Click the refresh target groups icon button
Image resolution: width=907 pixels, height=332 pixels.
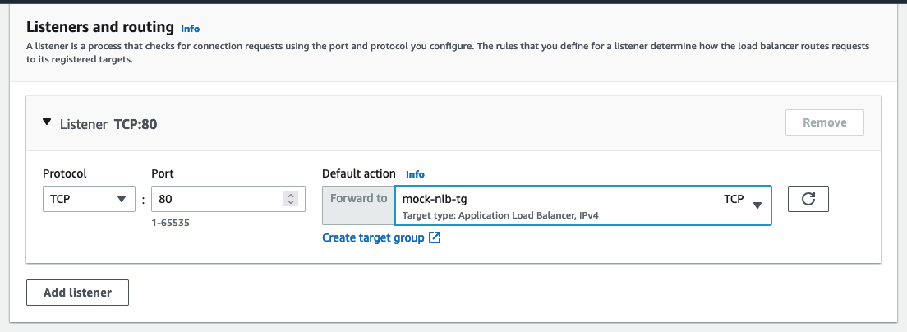pos(808,199)
